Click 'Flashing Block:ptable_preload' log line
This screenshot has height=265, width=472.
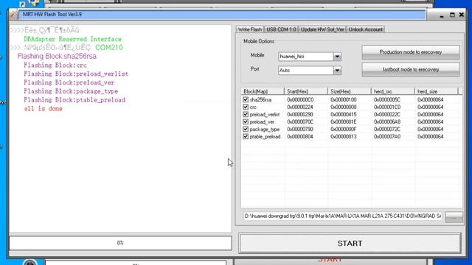(74, 100)
